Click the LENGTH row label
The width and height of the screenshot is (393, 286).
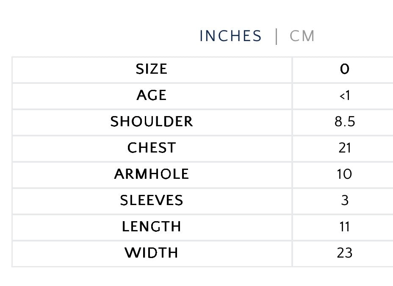[152, 227]
